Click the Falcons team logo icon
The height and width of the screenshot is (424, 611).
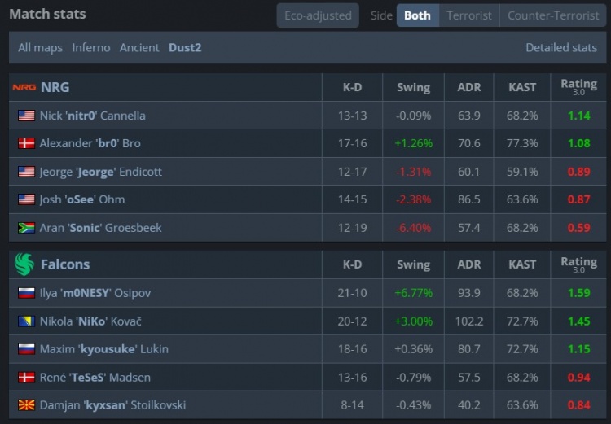pyautogui.click(x=24, y=264)
